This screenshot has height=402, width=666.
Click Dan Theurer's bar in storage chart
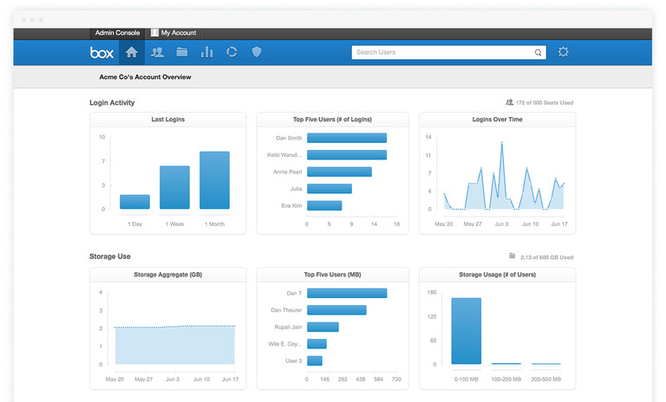[x=336, y=310]
